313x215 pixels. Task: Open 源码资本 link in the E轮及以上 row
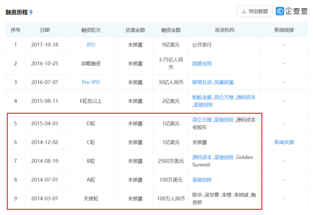point(246,97)
